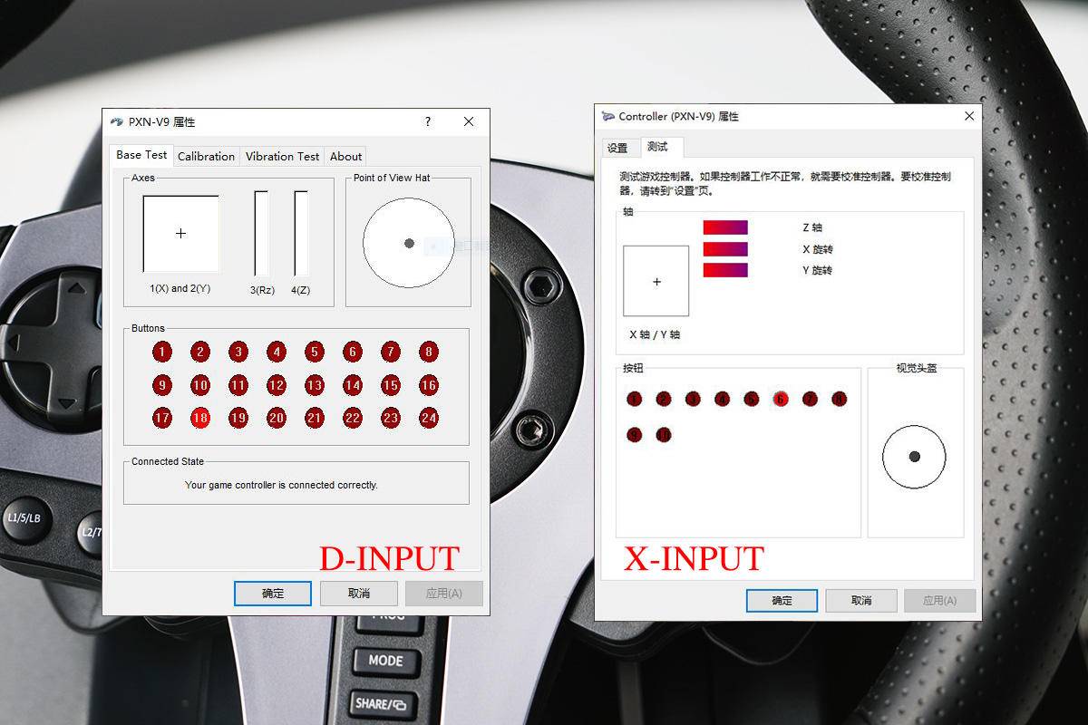Click button indicator 12 in D-INPUT window
The image size is (1088, 725).
coord(277,385)
